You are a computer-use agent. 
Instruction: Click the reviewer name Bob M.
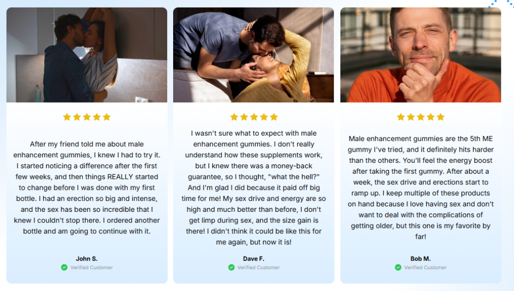tap(421, 259)
